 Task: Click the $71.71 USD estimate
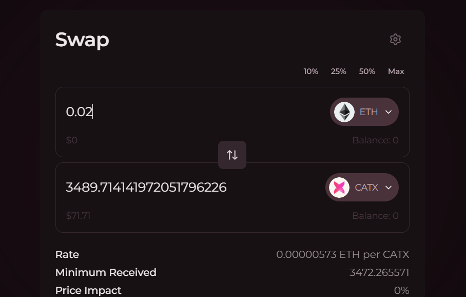[78, 216]
